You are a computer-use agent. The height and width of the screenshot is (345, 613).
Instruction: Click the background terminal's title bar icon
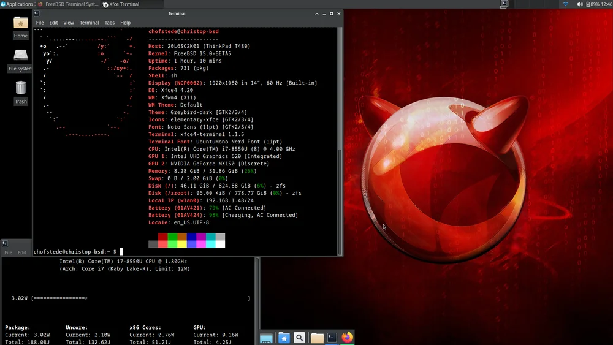click(x=5, y=243)
